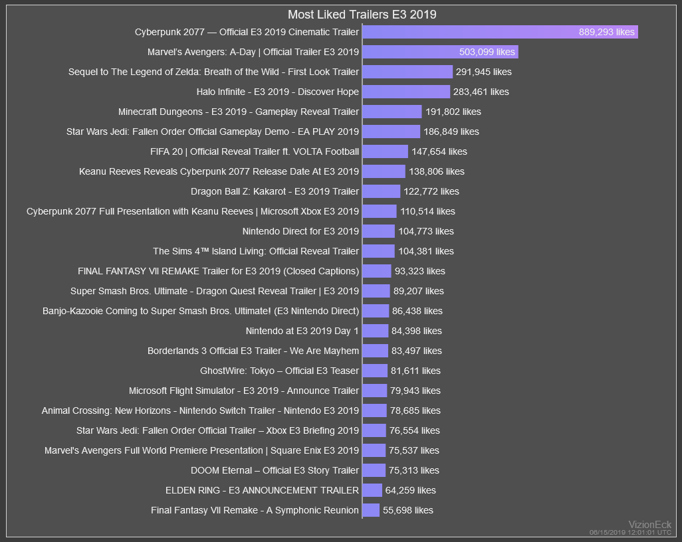Click the 93,323 likes value
This screenshot has height=542, width=682.
click(419, 271)
